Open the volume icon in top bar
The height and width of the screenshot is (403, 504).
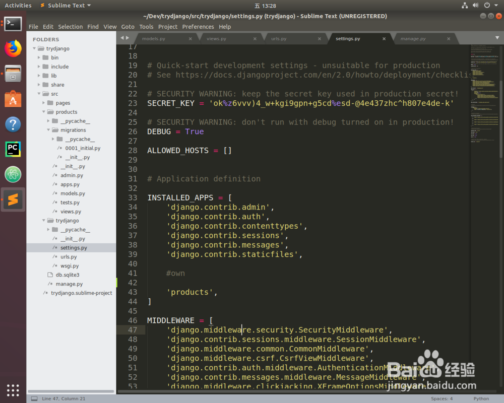pyautogui.click(x=476, y=6)
